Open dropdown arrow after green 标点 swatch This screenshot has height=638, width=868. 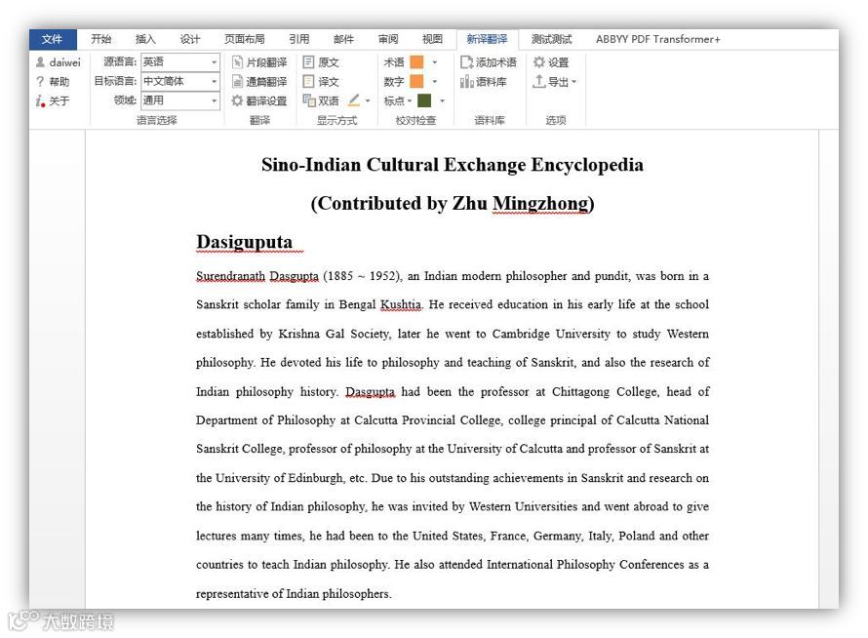click(x=442, y=100)
